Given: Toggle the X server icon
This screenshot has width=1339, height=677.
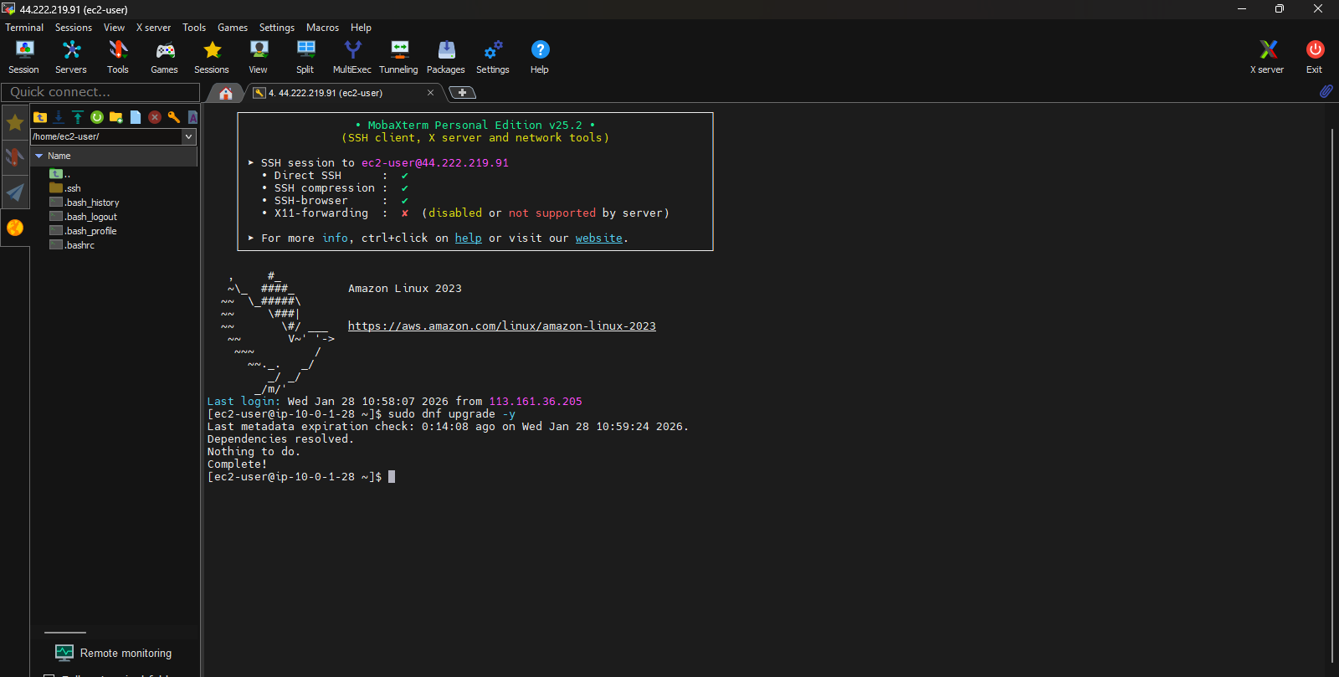Looking at the screenshot, I should pyautogui.click(x=1267, y=57).
